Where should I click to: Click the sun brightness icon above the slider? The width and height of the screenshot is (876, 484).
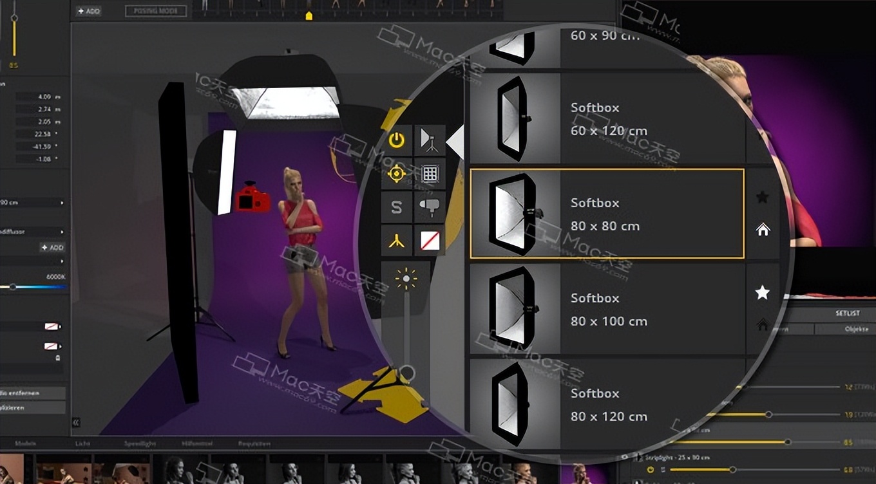pyautogui.click(x=406, y=277)
